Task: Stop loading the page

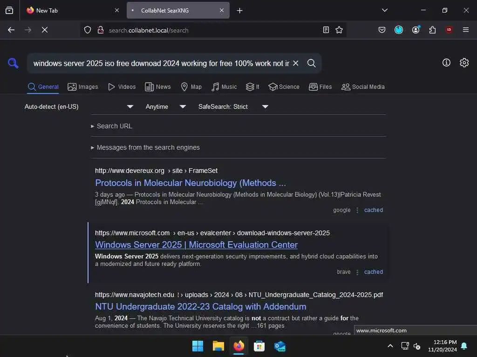Action: tap(45, 30)
